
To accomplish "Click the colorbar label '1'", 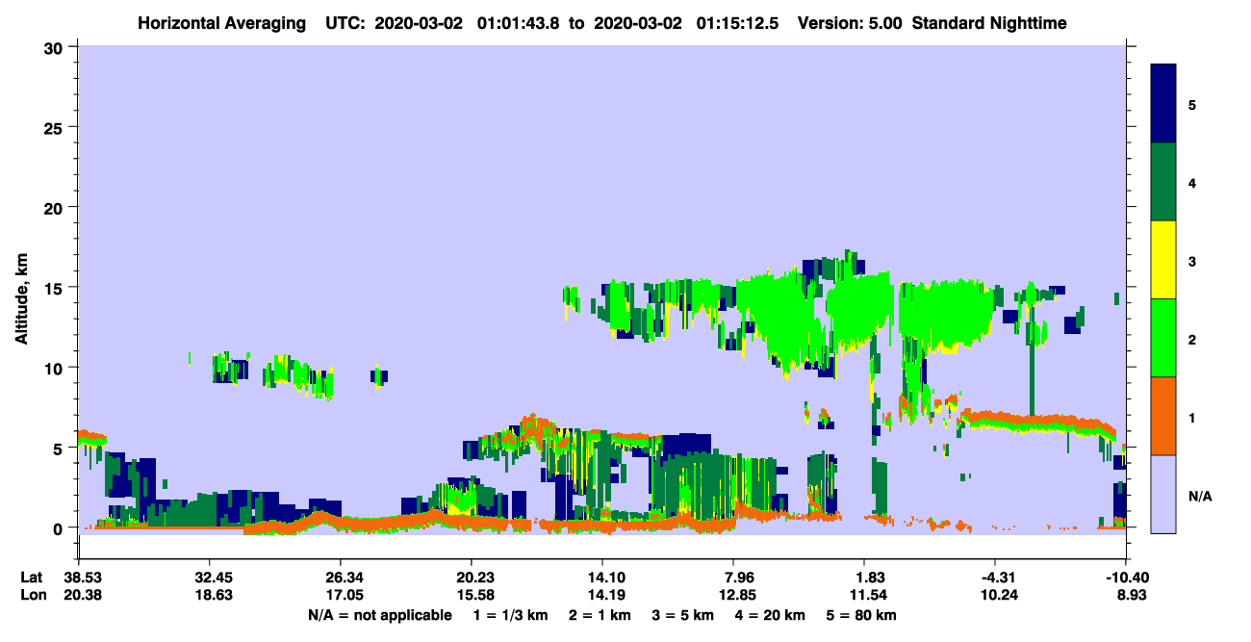I will tap(1192, 417).
